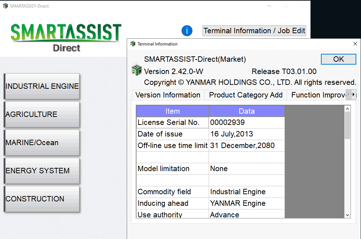Select the License Serial No. table row
Viewport: 361px width, 239px height.
coord(173,122)
